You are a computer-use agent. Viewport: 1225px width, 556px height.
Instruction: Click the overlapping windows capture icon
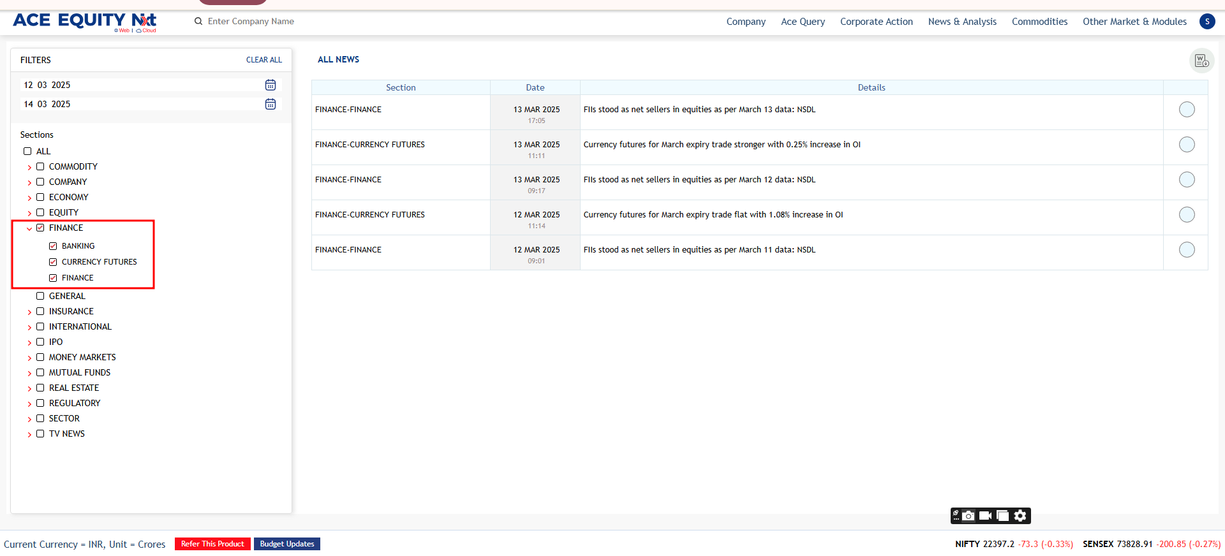[x=1002, y=515]
